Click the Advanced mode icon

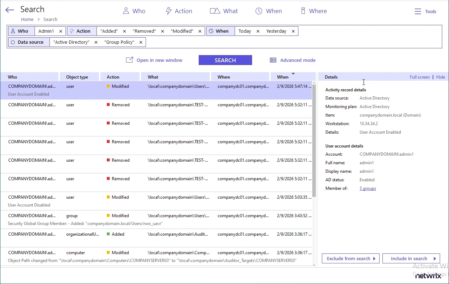click(x=273, y=60)
